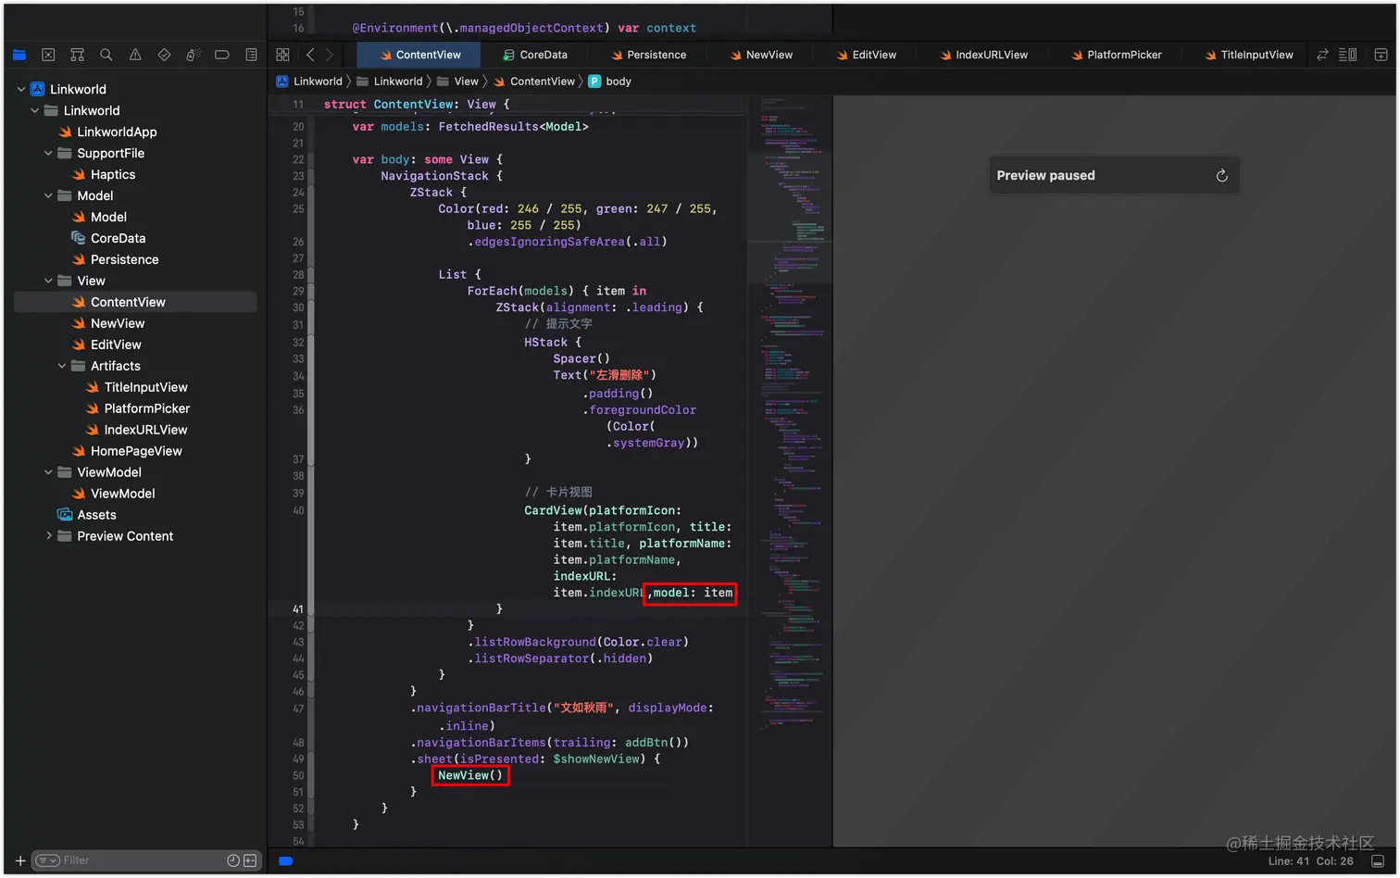This screenshot has height=878, width=1400.
Task: Collapse the Linkworld project root
Action: 21,89
